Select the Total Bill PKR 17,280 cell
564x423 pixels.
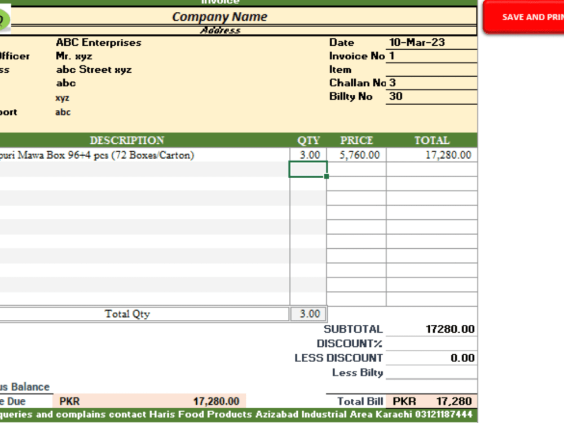pos(431,401)
